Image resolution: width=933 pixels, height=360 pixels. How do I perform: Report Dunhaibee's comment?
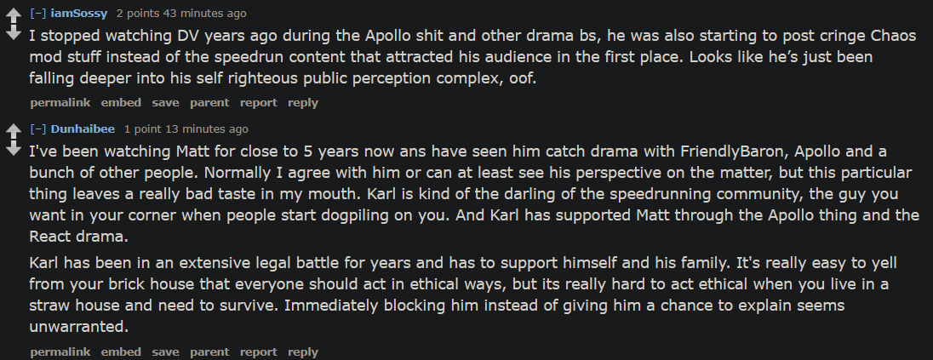259,351
